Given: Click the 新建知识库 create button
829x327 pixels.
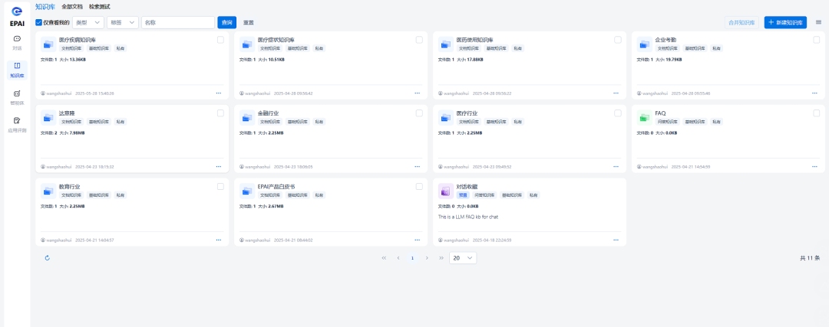Looking at the screenshot, I should point(785,23).
